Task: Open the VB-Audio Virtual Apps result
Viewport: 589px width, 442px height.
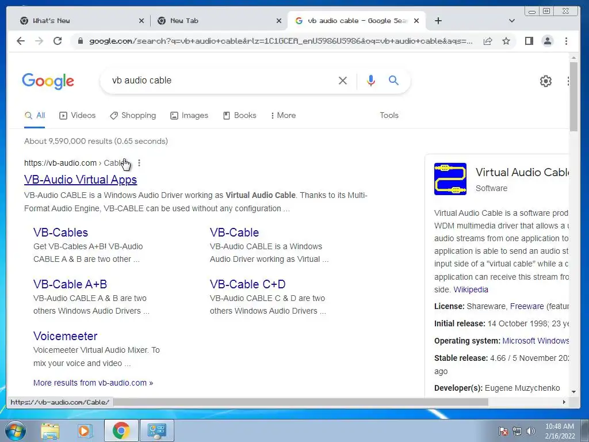Action: tap(81, 180)
